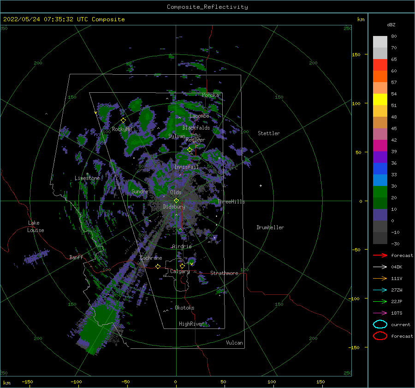Click the right axis 50 km tick label
Image resolution: width=415 pixels, height=388 pixels.
[x=358, y=152]
